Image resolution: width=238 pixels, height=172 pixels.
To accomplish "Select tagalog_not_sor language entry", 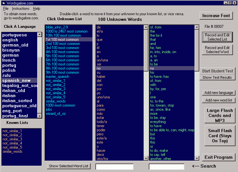I will tap(19, 86).
